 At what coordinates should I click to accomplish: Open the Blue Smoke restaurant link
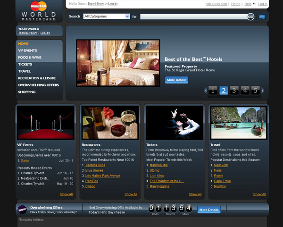coord(94,170)
